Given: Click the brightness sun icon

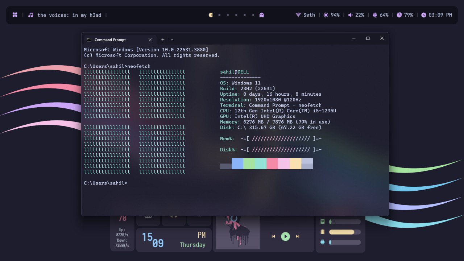Looking at the screenshot, I should (326, 15).
